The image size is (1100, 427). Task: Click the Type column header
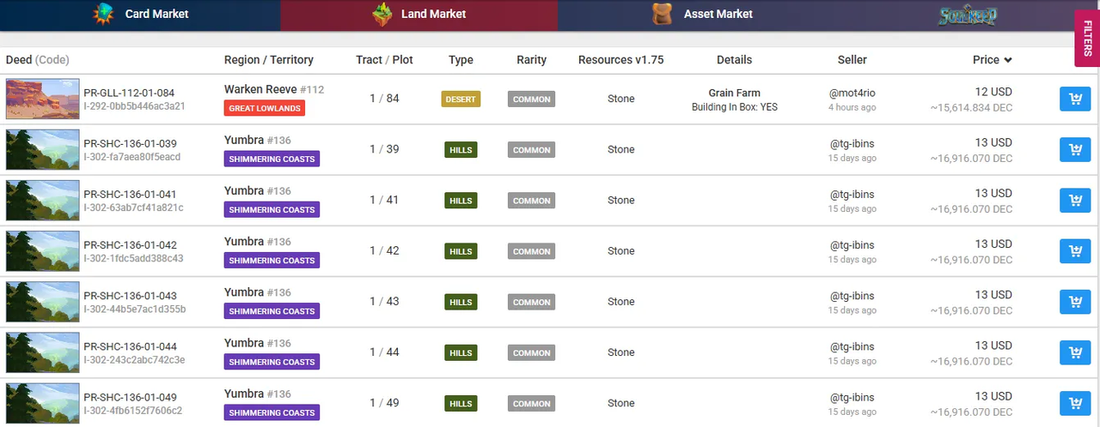[461, 60]
